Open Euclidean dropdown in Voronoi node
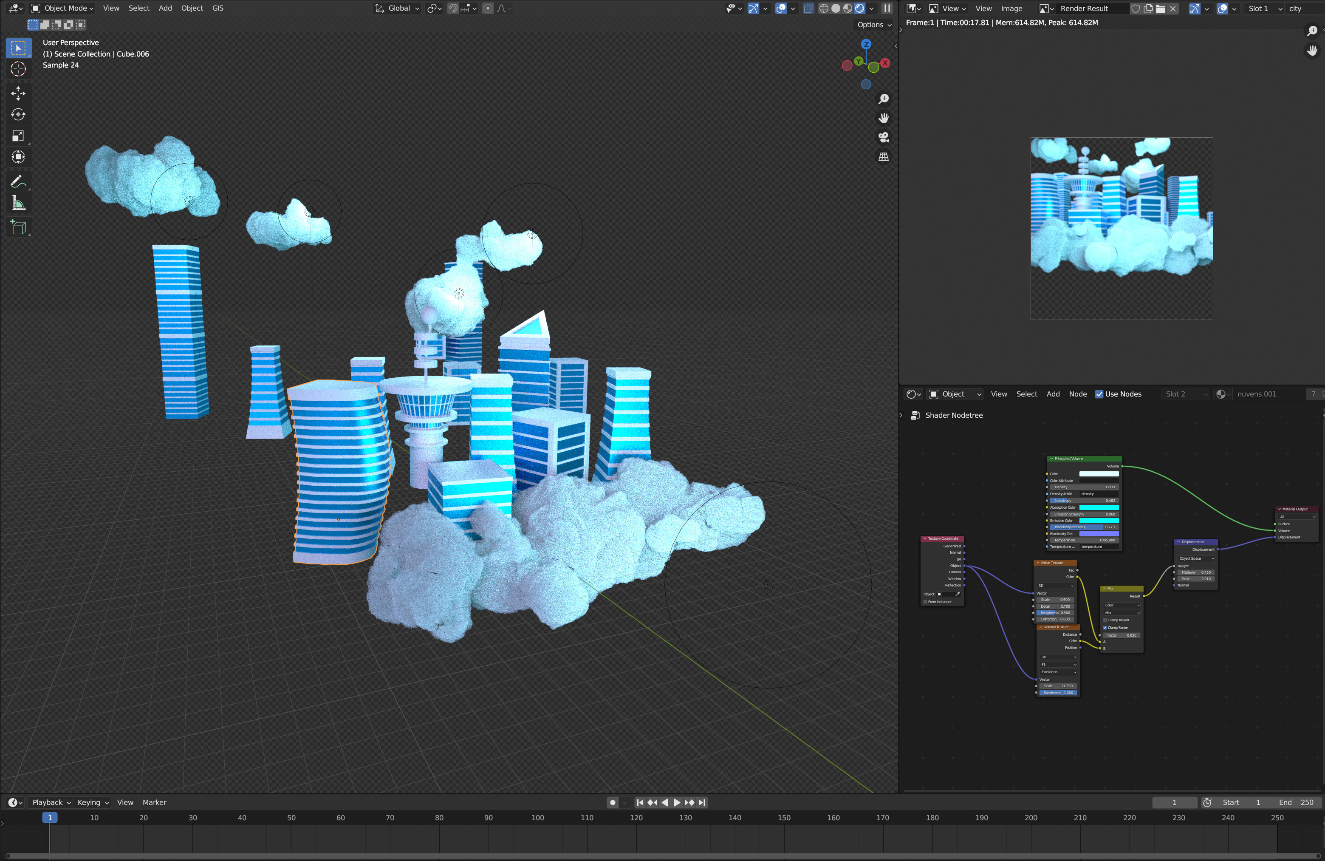1325x861 pixels. 1058,672
